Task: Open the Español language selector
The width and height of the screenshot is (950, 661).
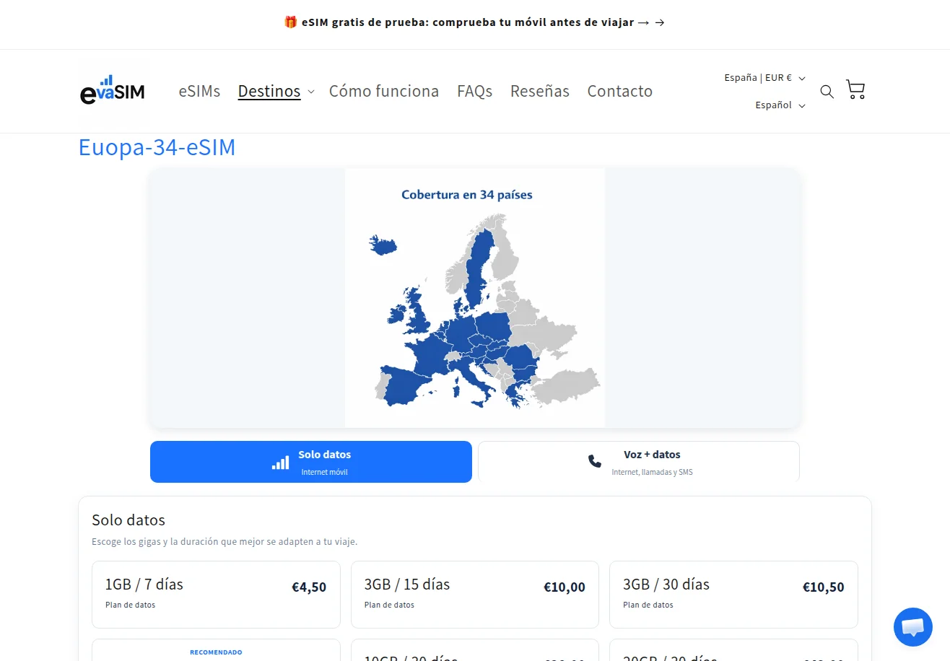Action: click(780, 105)
